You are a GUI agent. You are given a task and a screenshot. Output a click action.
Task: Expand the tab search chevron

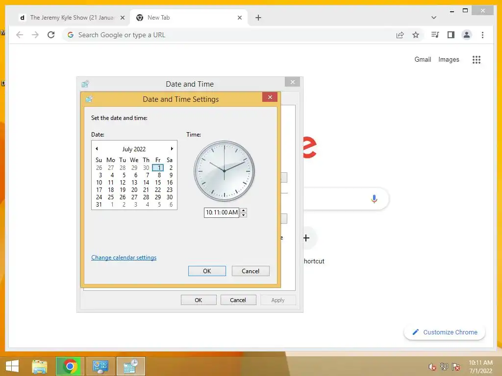click(434, 18)
